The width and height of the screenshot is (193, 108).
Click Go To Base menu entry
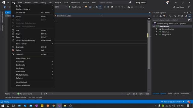point(33,13)
